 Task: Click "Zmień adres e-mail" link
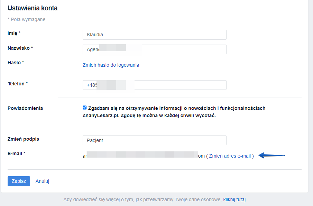click(231, 156)
